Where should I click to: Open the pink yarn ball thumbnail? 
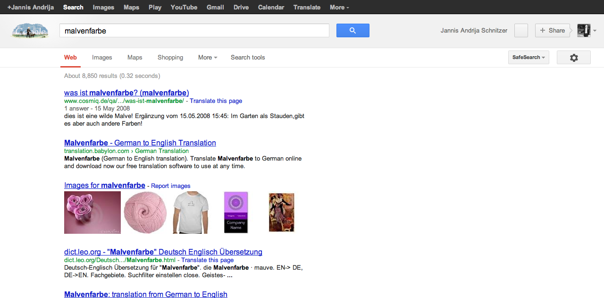click(x=145, y=213)
